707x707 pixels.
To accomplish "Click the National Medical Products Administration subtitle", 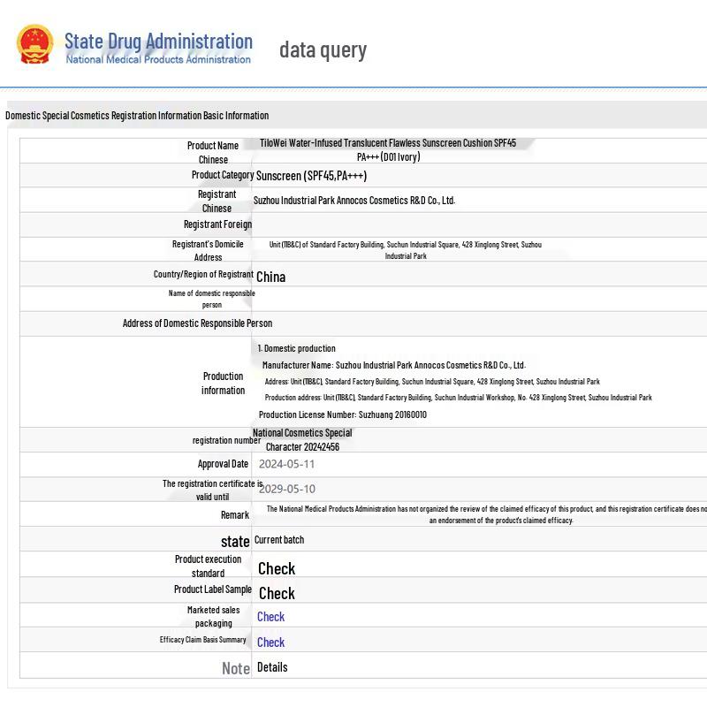I will click(x=158, y=59).
